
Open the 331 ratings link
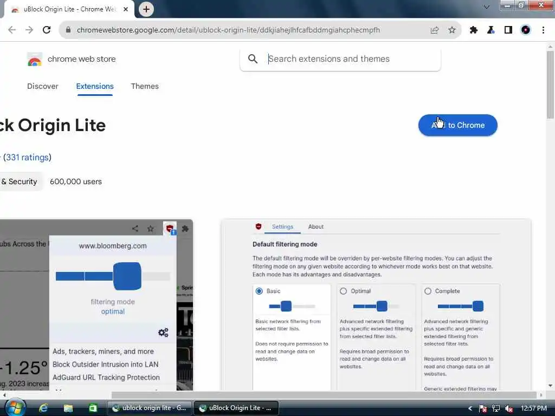27,158
